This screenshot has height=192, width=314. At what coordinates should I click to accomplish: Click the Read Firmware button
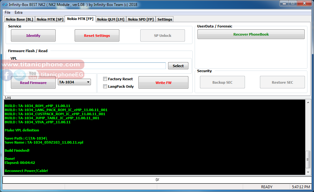33,82
